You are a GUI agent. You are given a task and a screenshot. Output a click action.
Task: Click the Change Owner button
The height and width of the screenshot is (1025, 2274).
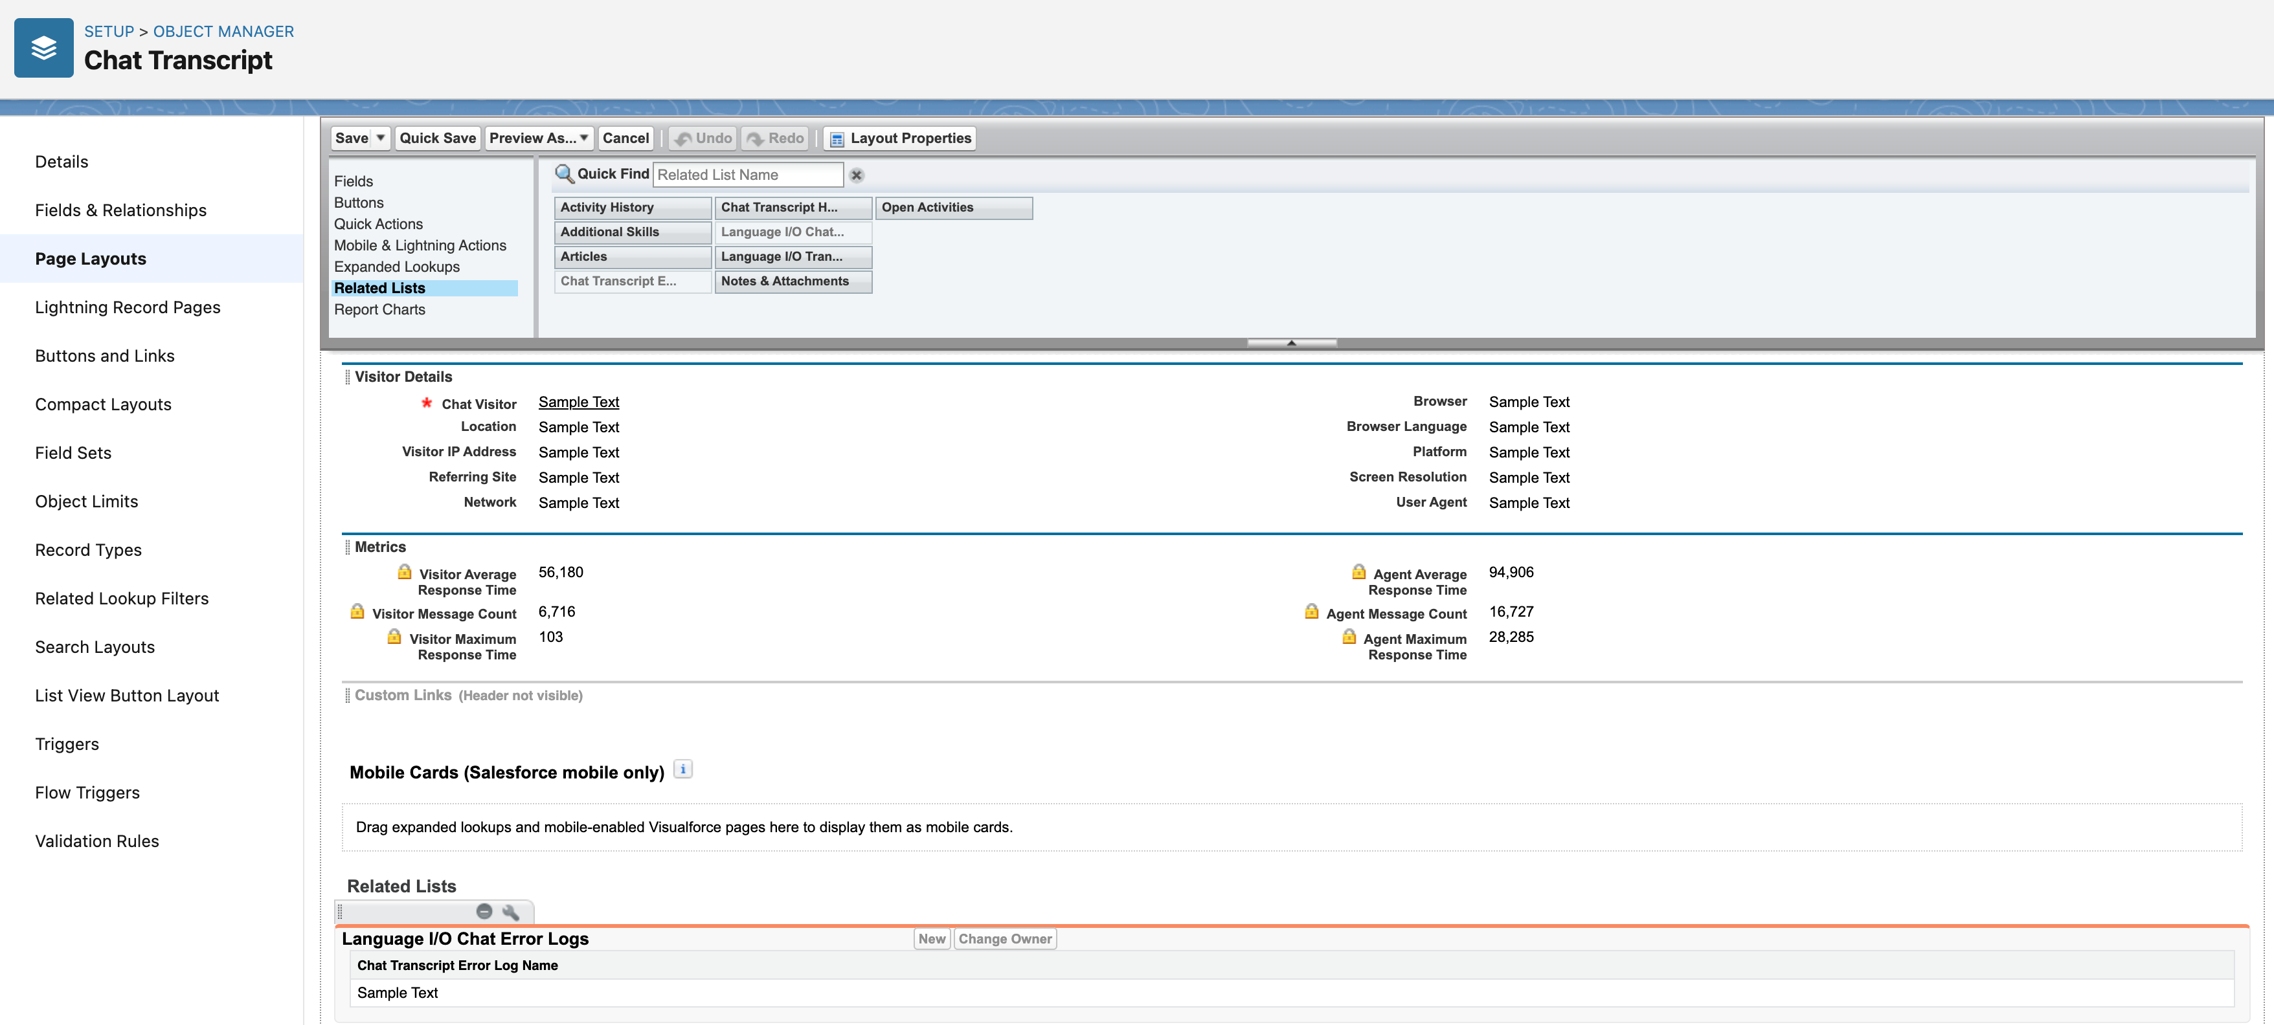coord(1004,938)
